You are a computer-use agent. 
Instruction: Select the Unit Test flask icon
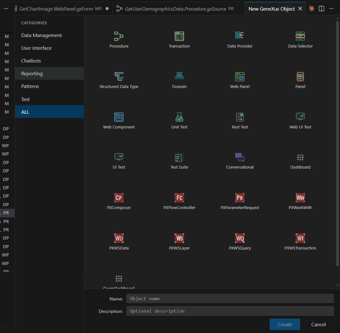click(179, 117)
